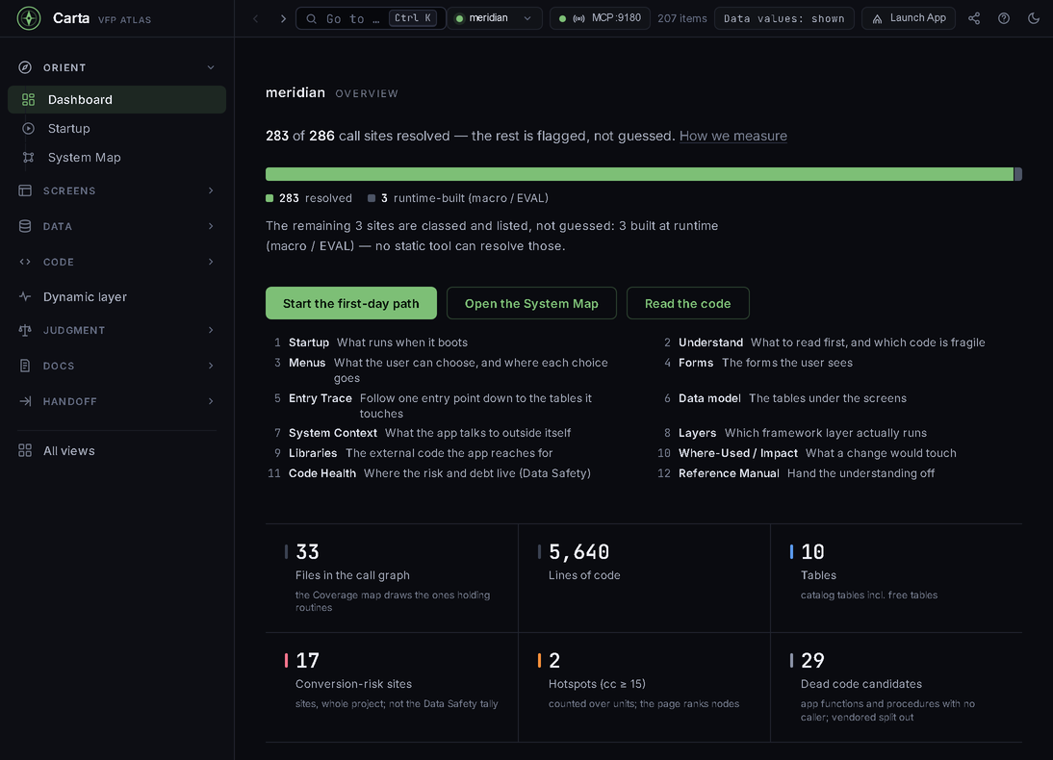Image resolution: width=1053 pixels, height=760 pixels.
Task: Click the Startup play-circle icon
Action: 28,128
